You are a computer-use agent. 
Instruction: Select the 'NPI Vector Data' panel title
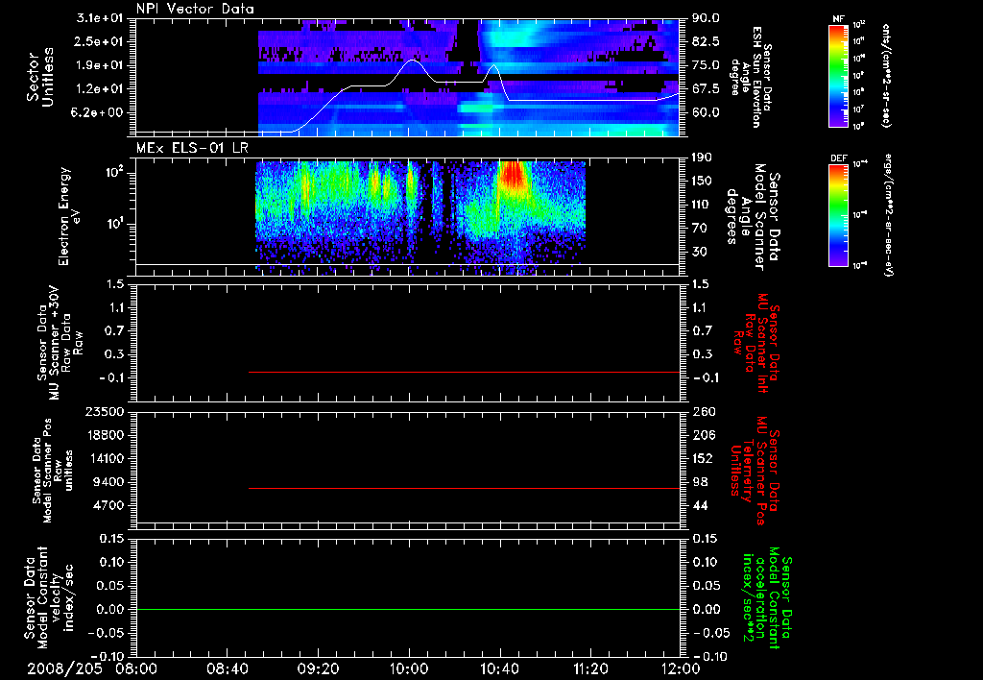pos(195,9)
